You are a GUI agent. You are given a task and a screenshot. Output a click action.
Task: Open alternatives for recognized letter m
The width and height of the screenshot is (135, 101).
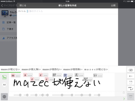(x=18, y=75)
